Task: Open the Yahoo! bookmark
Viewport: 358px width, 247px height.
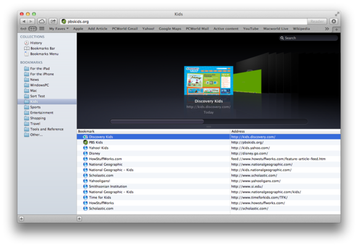Action: [148, 29]
